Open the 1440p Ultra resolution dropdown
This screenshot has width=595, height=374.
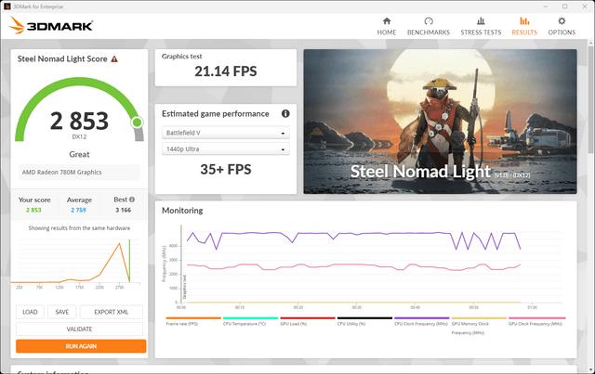226,148
